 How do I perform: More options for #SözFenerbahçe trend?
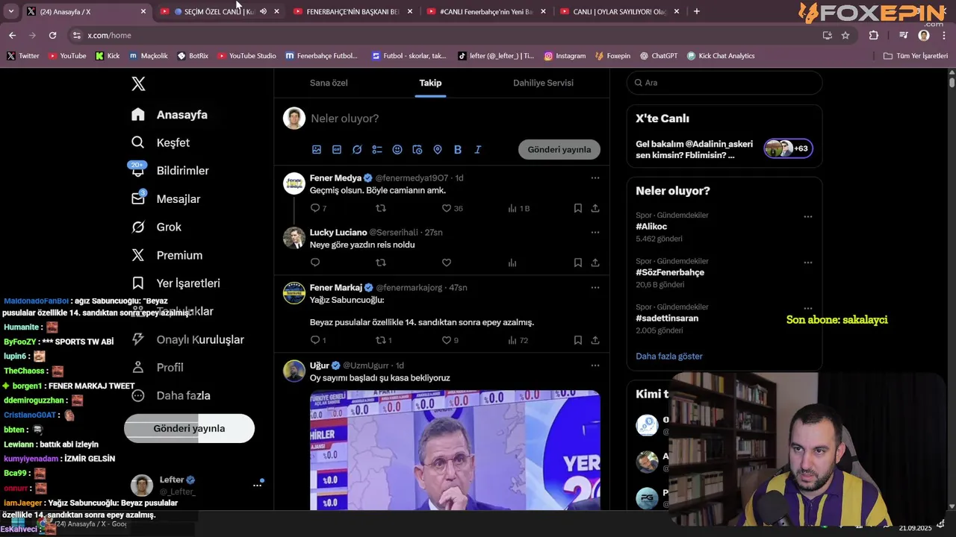pyautogui.click(x=808, y=263)
